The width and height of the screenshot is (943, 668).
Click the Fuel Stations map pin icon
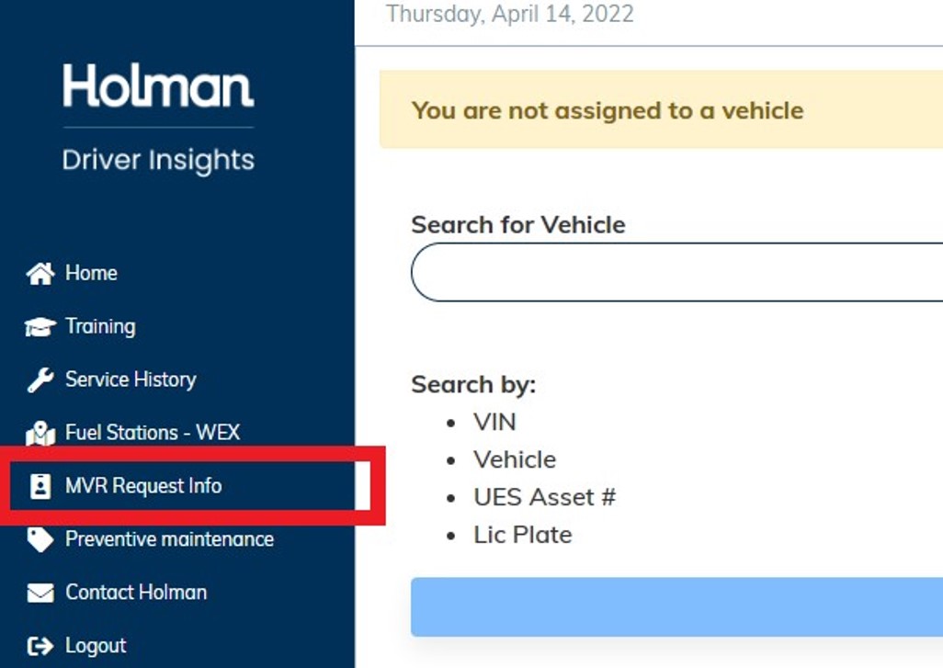[x=39, y=432]
